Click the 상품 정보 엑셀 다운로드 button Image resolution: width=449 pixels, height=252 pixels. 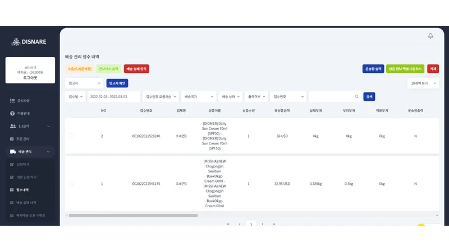405,69
